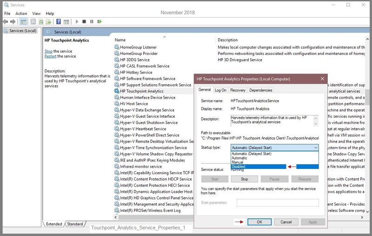Select the Hyper-V Time Synchronization Service row
The height and width of the screenshot is (236, 372).
pyautogui.click(x=153, y=148)
